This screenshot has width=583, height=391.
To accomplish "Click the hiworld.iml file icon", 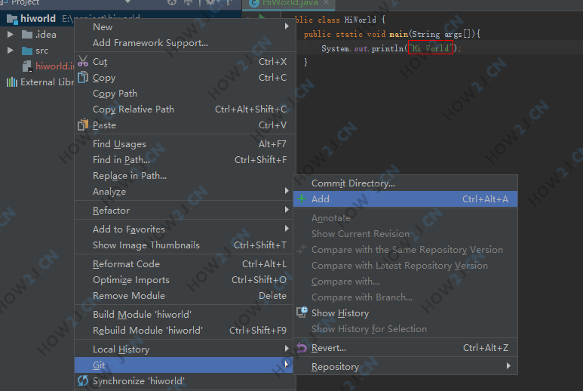I will coord(27,66).
